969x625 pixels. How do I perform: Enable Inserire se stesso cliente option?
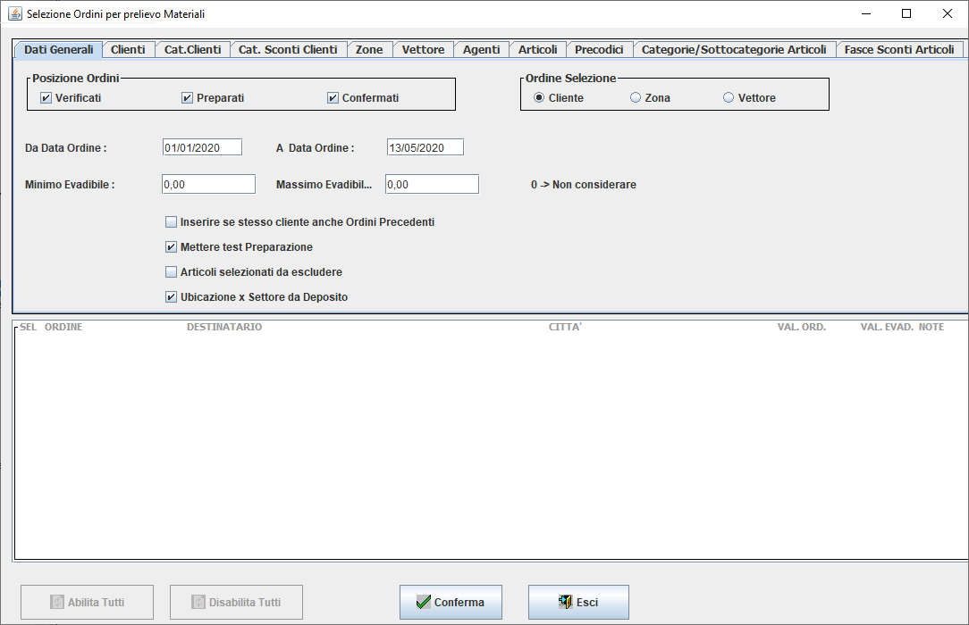(172, 222)
